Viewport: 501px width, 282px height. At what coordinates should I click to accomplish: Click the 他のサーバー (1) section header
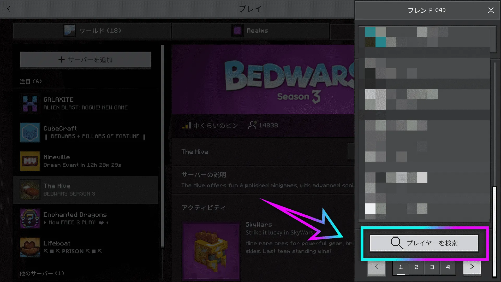tap(42, 273)
